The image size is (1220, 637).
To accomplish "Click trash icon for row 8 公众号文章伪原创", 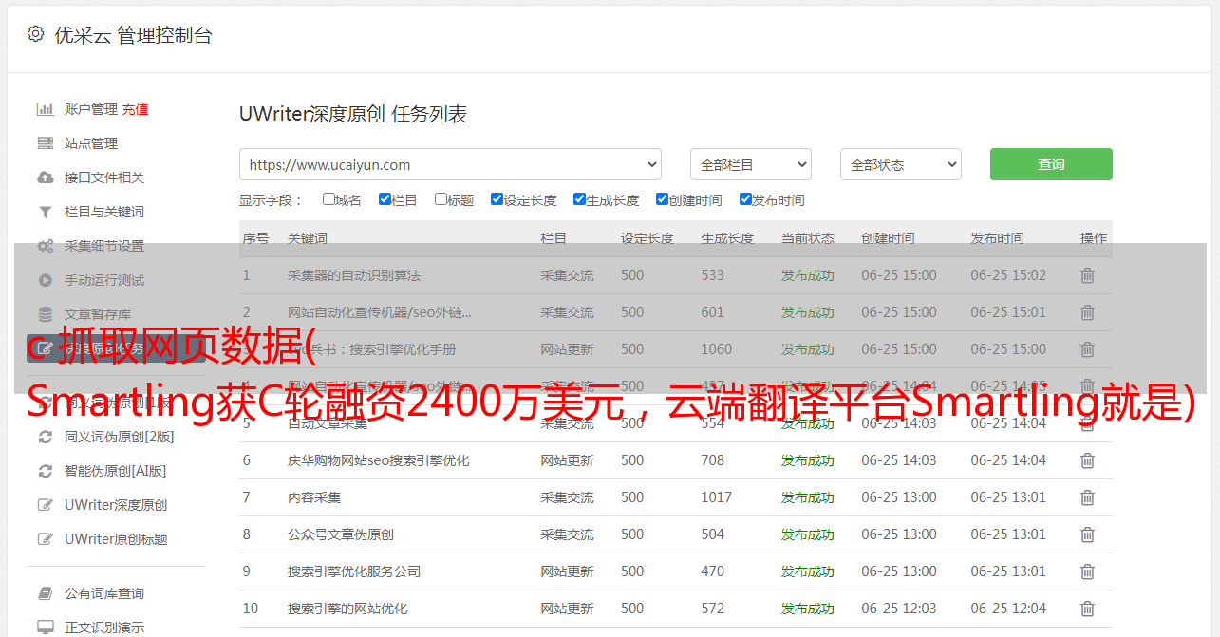I will 1087,534.
